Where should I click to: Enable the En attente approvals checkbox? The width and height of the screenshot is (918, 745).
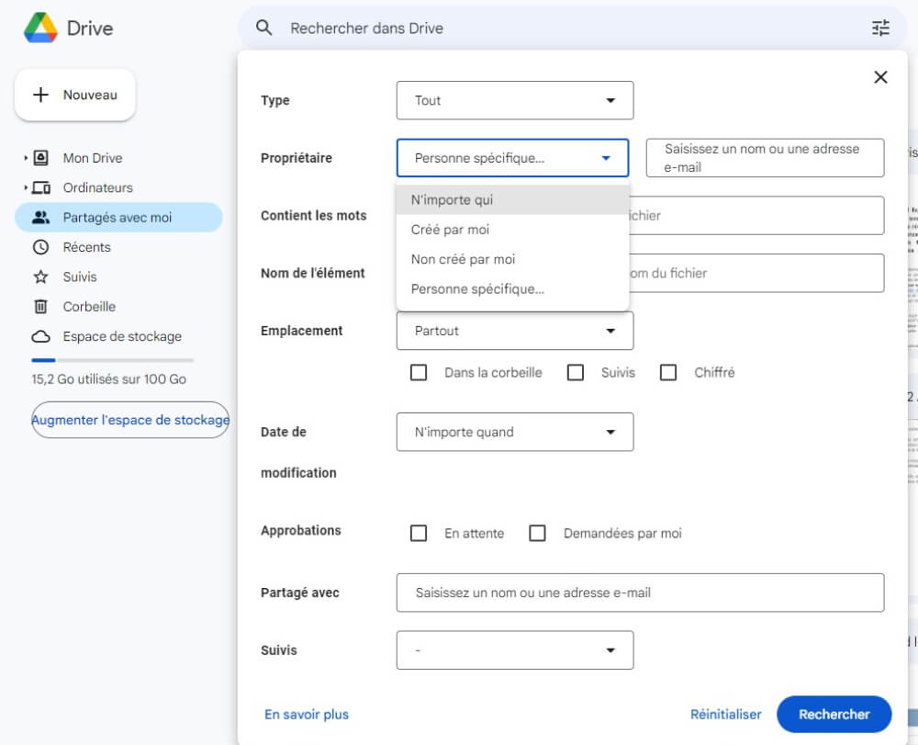(x=419, y=533)
